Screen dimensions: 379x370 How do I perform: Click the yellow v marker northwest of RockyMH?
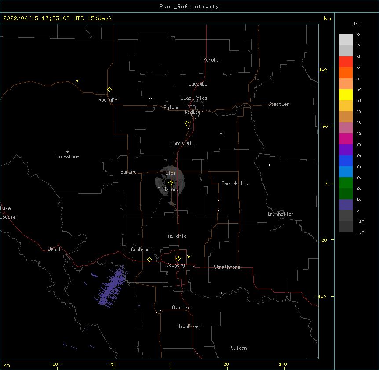[77, 81]
